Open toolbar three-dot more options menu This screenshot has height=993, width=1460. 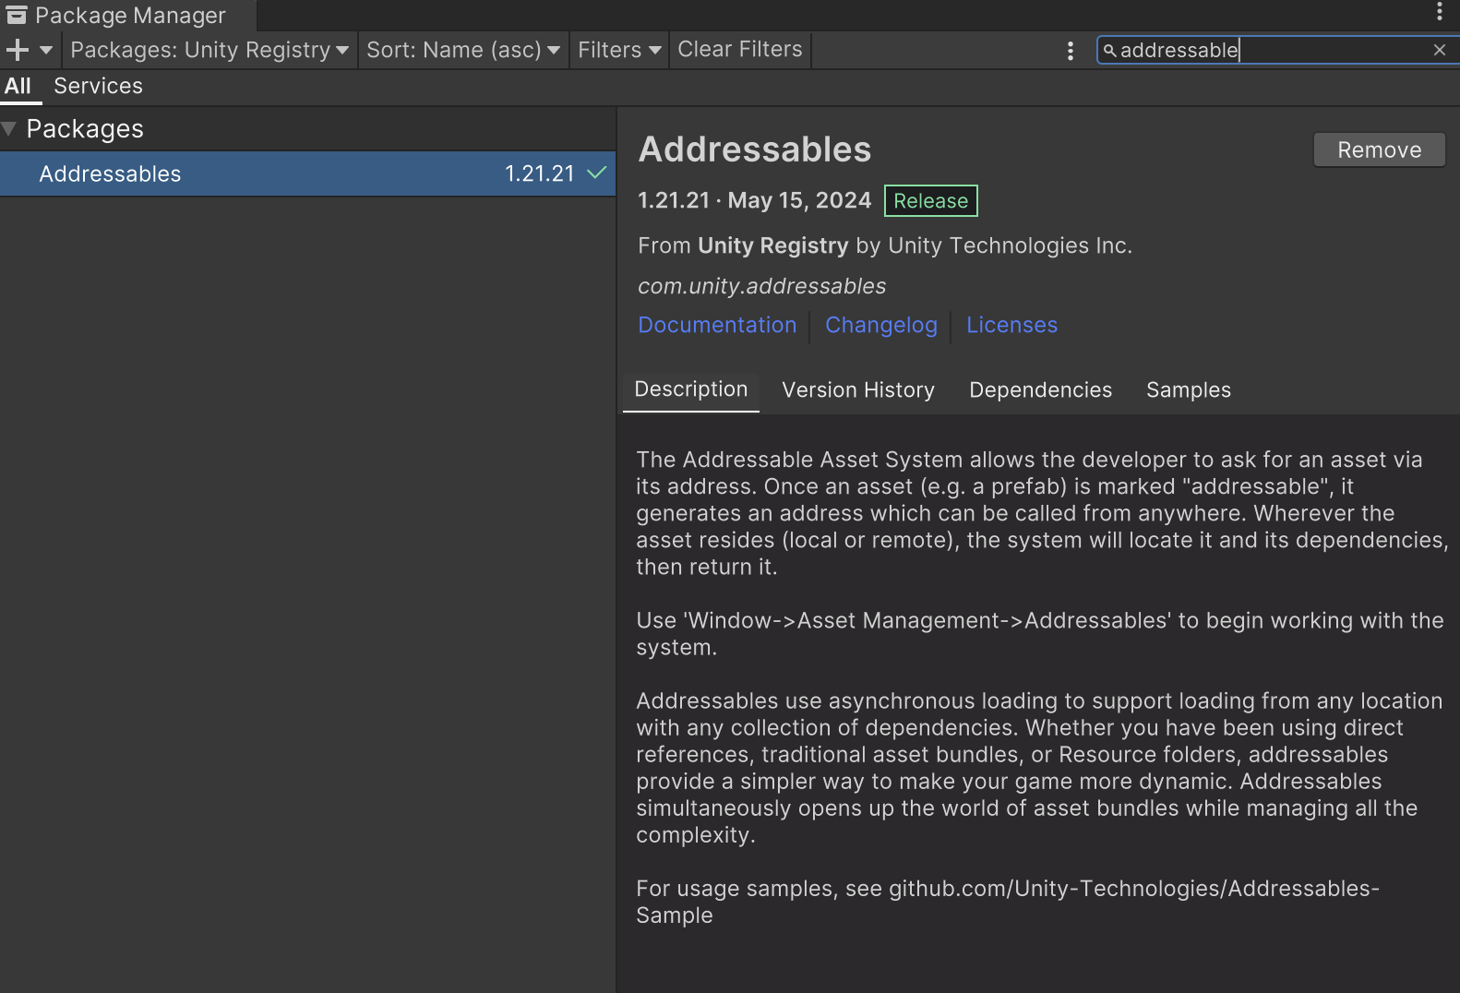click(1071, 51)
